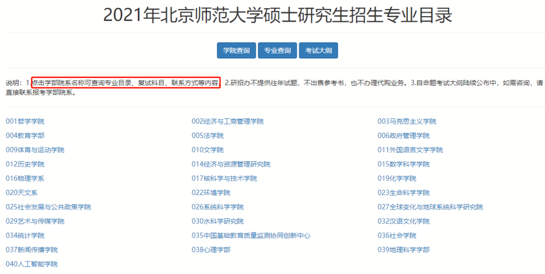Select 006政府管理学院 link
The image size is (545, 274).
pos(404,135)
